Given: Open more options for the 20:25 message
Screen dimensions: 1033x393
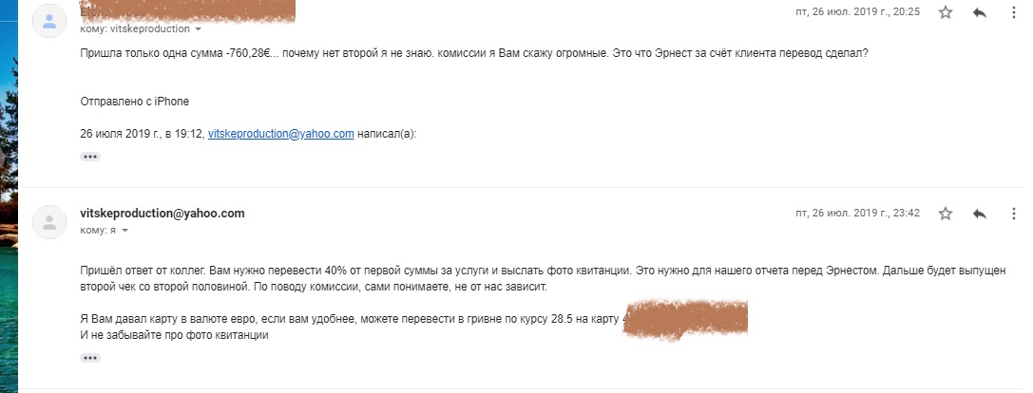Looking at the screenshot, I should point(1014,12).
